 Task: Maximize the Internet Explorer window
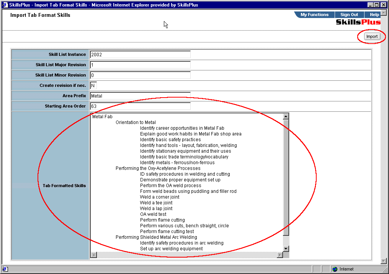point(376,5)
